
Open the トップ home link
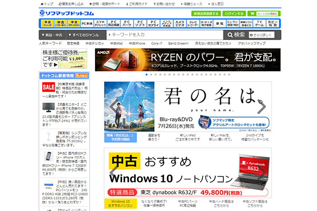coord(47,4)
